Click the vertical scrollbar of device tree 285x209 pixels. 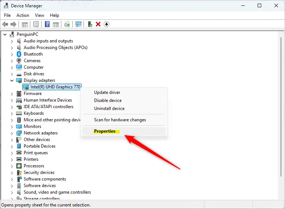pos(281,107)
